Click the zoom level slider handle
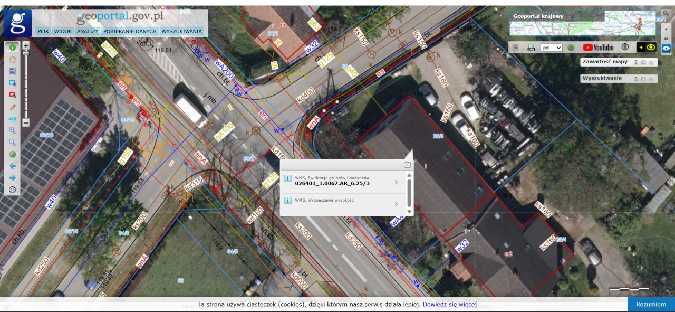This screenshot has width=675, height=312. point(26,53)
